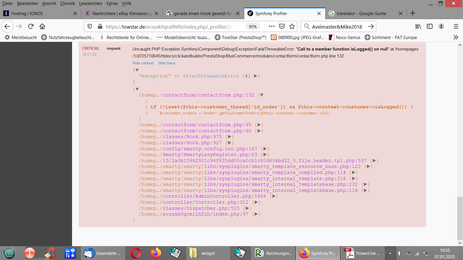
Task: Click the Hide context link
Action: [x=143, y=63]
